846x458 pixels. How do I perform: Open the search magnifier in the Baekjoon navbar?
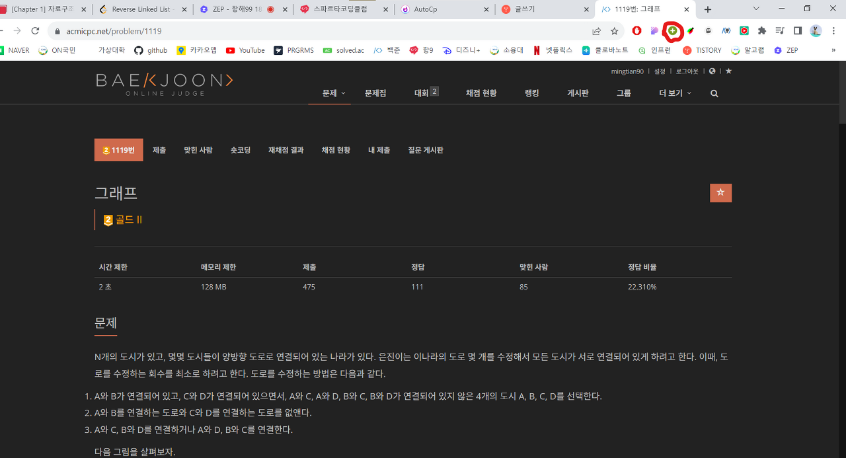pyautogui.click(x=713, y=93)
